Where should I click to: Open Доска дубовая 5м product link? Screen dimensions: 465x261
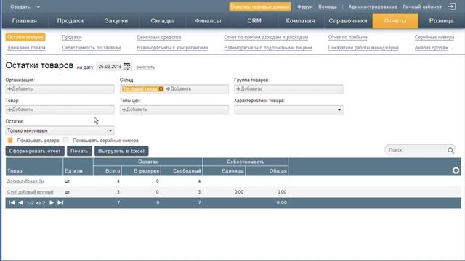pos(26,181)
